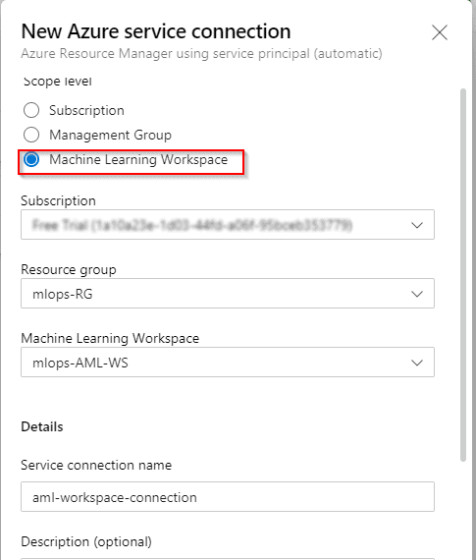Select Machine Learning Workspace scope radio button

[x=31, y=159]
